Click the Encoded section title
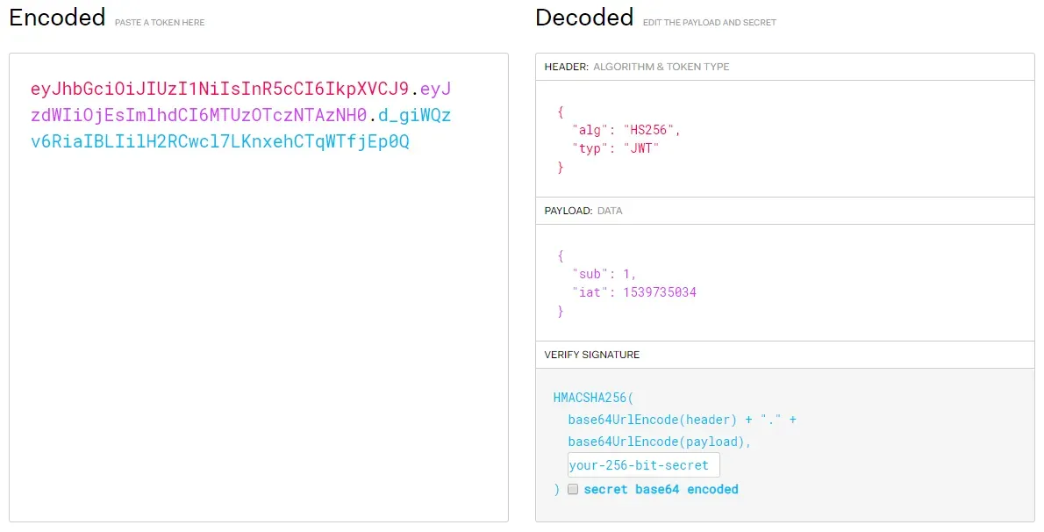Image resolution: width=1044 pixels, height=532 pixels. coord(56,17)
